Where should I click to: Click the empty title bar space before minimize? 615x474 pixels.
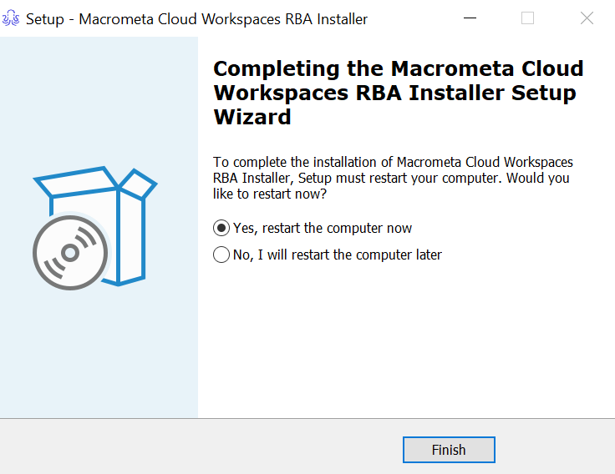[409, 18]
